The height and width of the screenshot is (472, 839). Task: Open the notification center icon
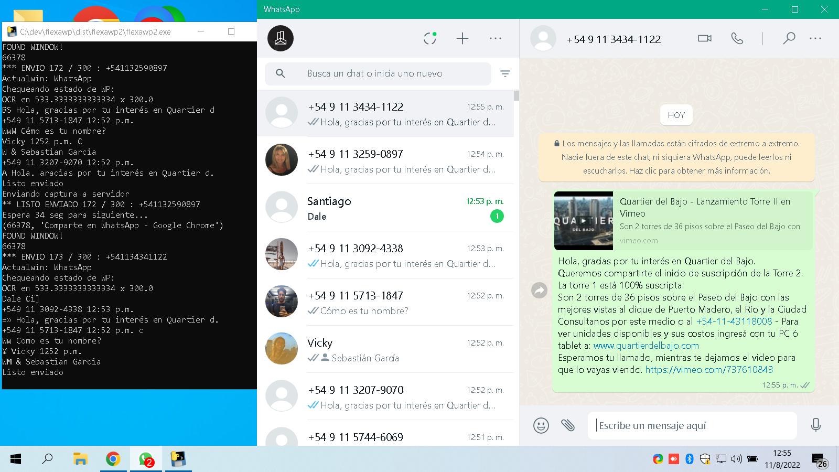(820, 460)
